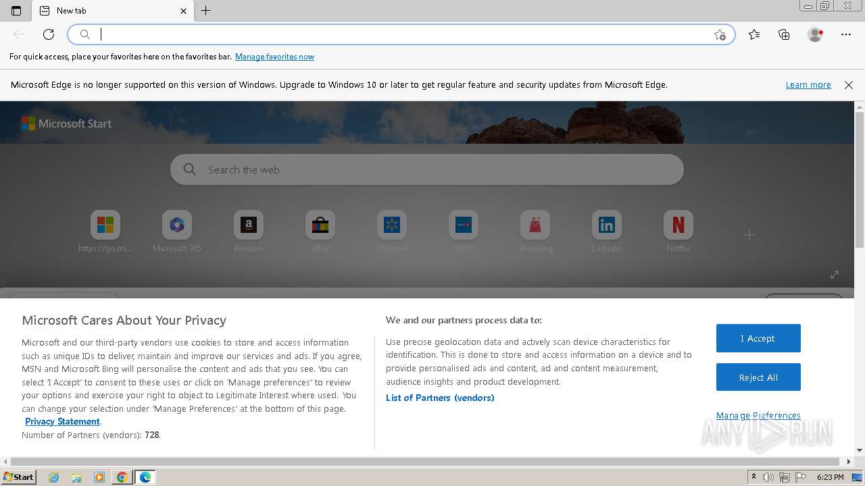Click the clock showing 6:23 PM
This screenshot has width=865, height=486.
(x=831, y=477)
